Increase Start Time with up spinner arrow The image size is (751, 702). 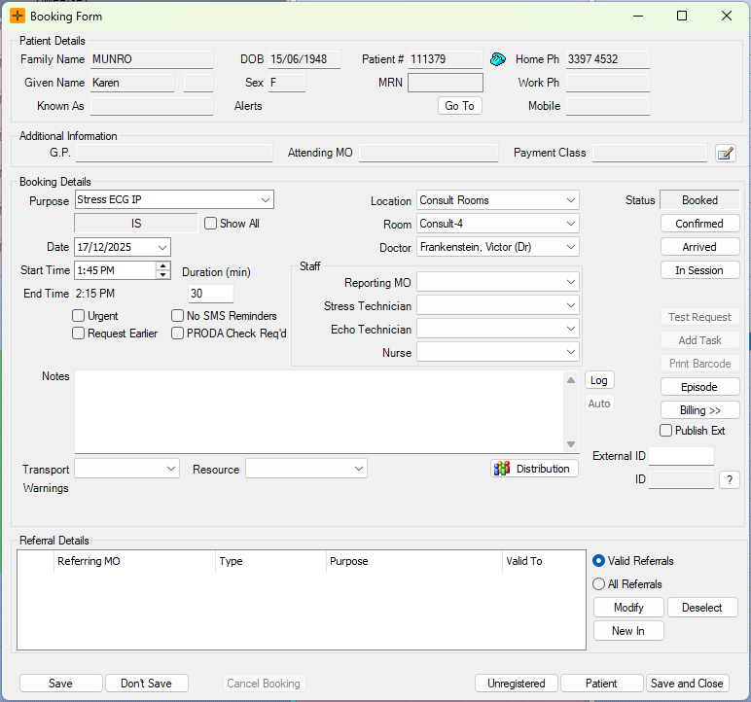click(162, 265)
